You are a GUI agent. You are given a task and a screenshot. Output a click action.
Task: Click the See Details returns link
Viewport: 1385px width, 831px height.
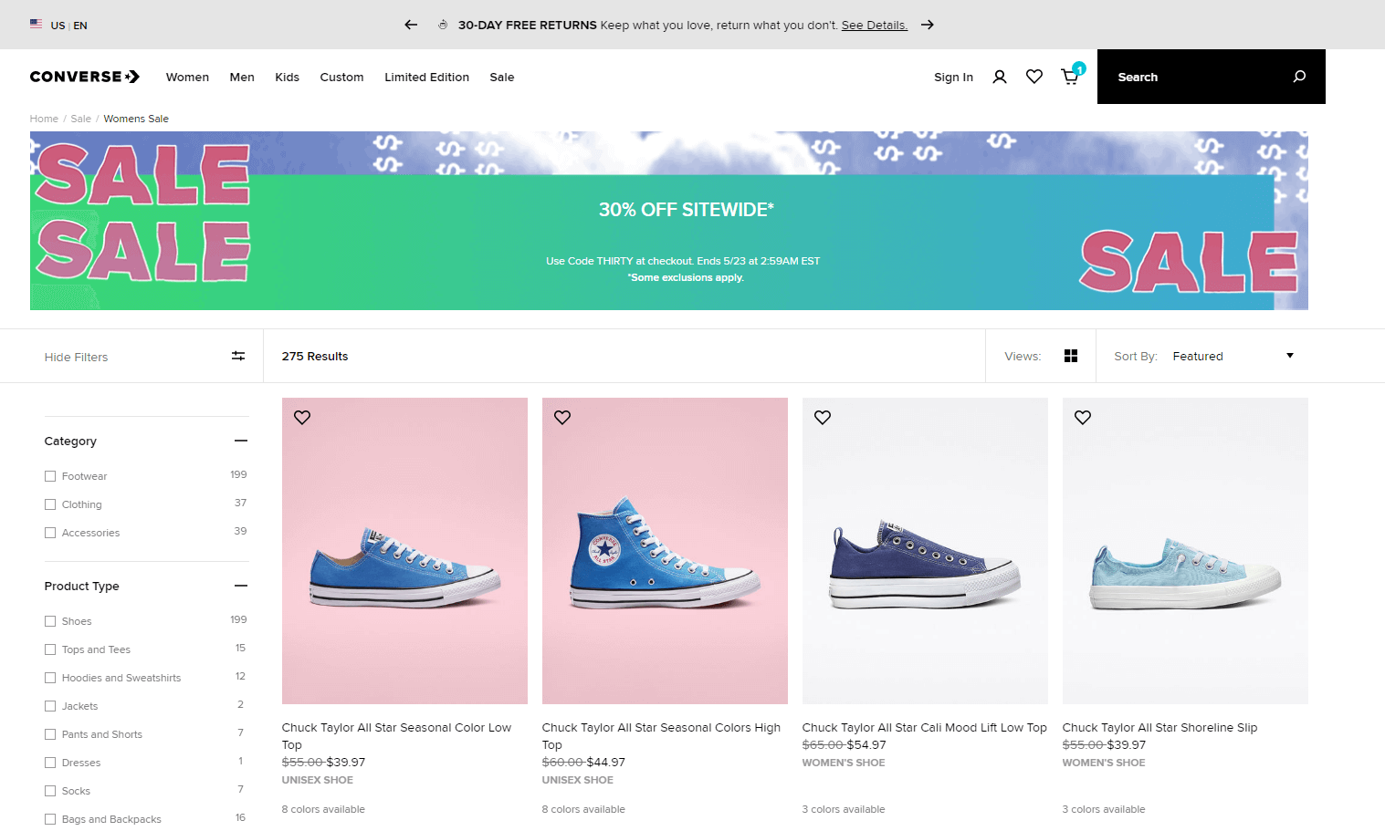(x=875, y=26)
